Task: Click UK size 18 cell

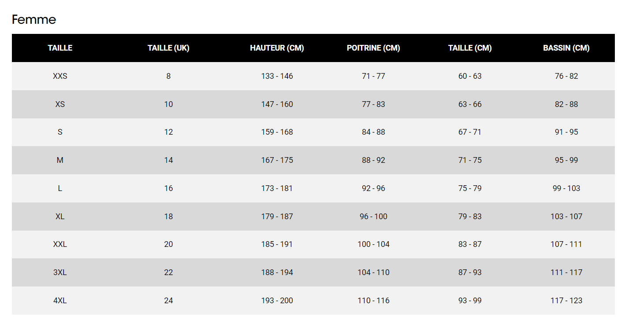Action: pos(168,217)
